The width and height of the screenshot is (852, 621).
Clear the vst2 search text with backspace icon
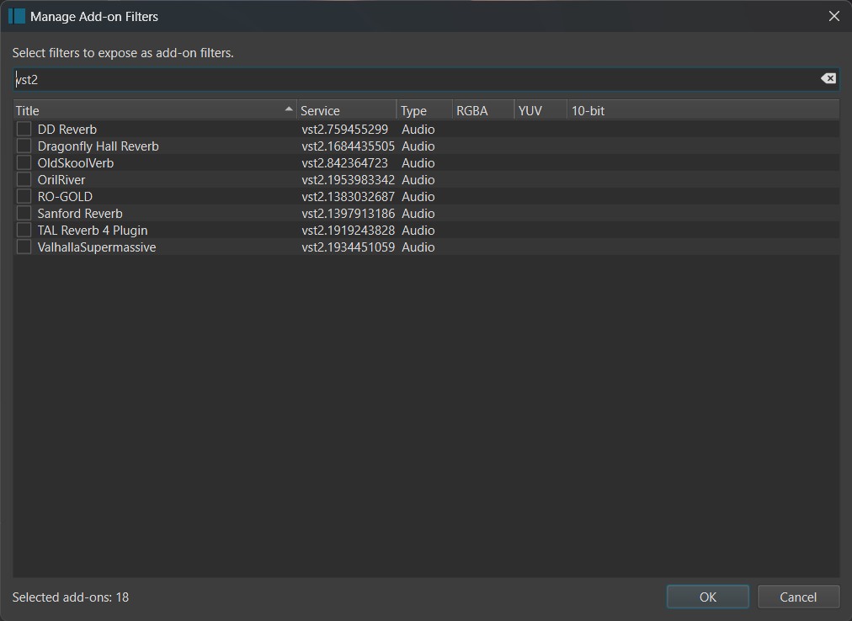828,79
